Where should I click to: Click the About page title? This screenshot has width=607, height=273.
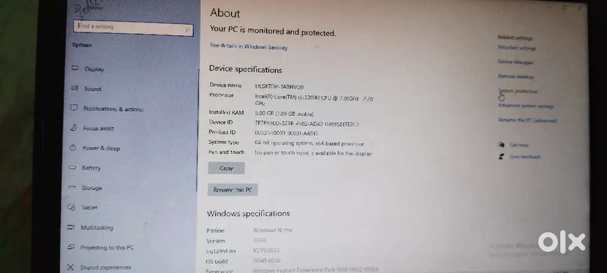(x=225, y=13)
